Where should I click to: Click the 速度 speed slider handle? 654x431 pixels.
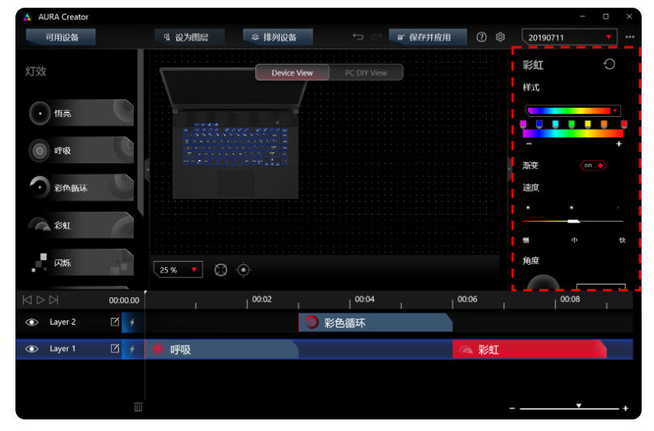pyautogui.click(x=572, y=222)
